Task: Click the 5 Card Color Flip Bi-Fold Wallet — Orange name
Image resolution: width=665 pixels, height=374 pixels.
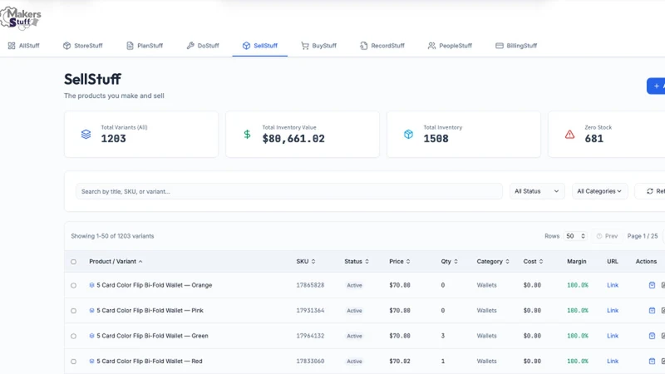Action: coord(155,285)
